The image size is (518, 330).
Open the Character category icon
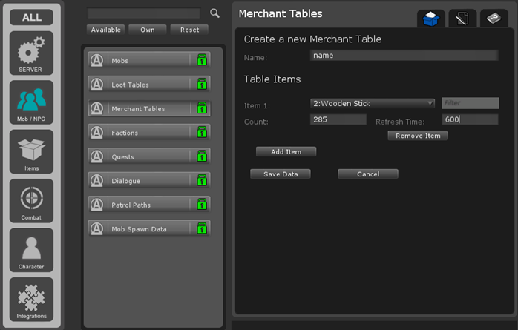[31, 250]
